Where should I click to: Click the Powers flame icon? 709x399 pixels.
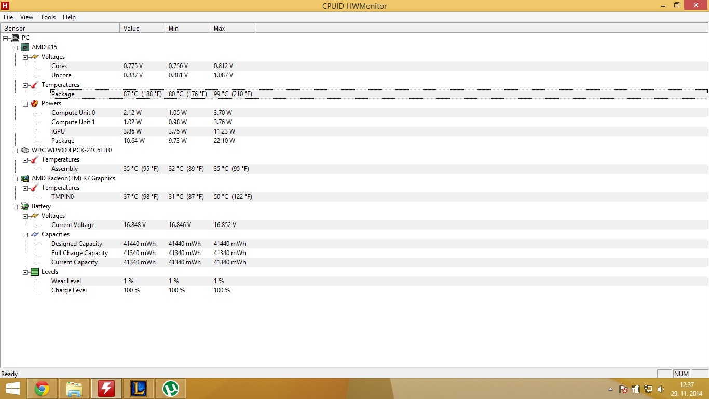pyautogui.click(x=35, y=103)
